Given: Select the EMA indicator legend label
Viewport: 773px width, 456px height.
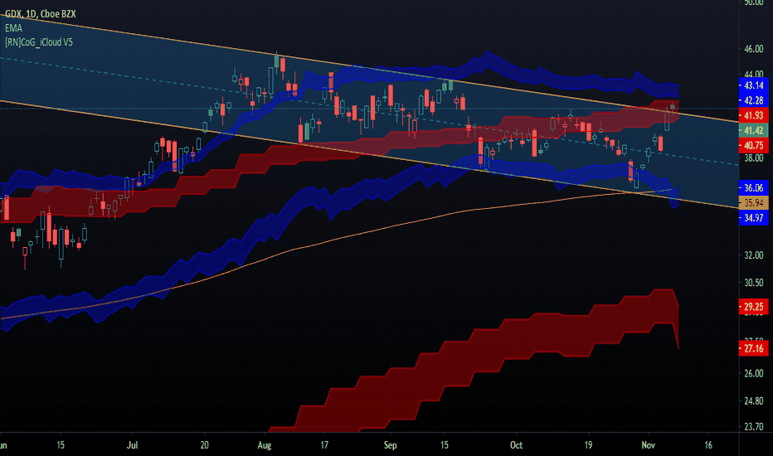Looking at the screenshot, I should tap(14, 28).
